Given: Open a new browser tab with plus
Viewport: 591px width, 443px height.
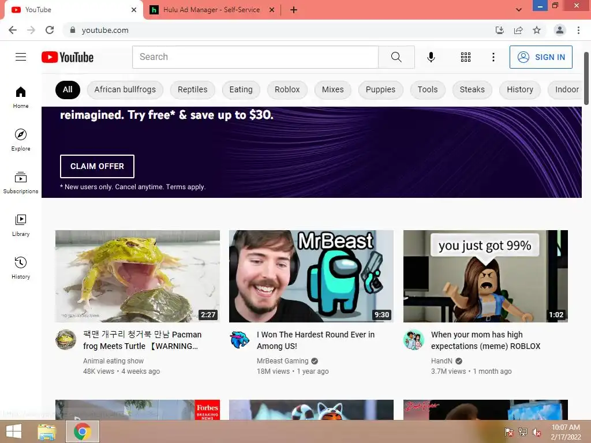Looking at the screenshot, I should [x=294, y=10].
